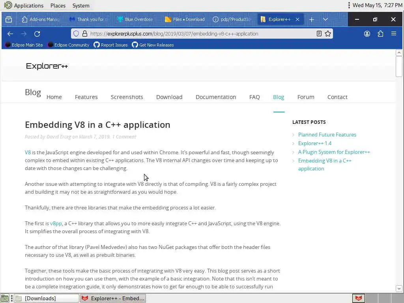This screenshot has width=404, height=303.
Task: Click the scrollbar down arrow
Action: [399, 288]
